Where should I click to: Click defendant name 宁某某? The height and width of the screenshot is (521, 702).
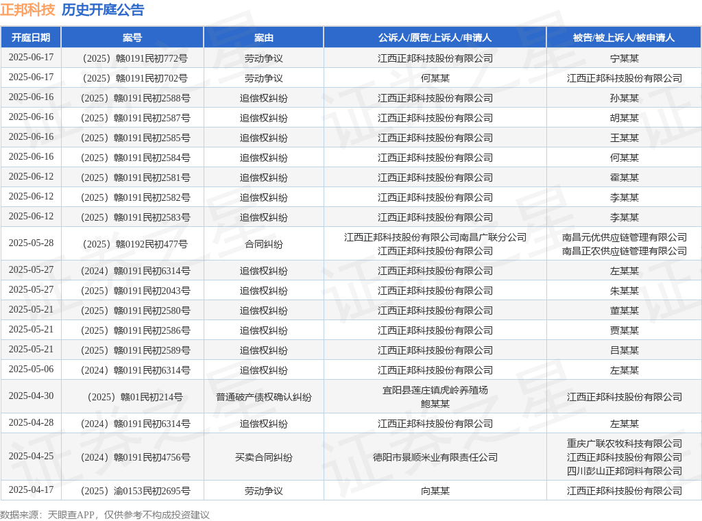(624, 58)
